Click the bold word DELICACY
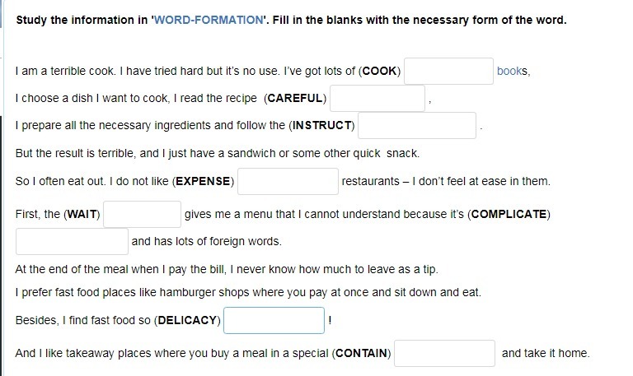The height and width of the screenshot is (376, 633). click(x=187, y=320)
